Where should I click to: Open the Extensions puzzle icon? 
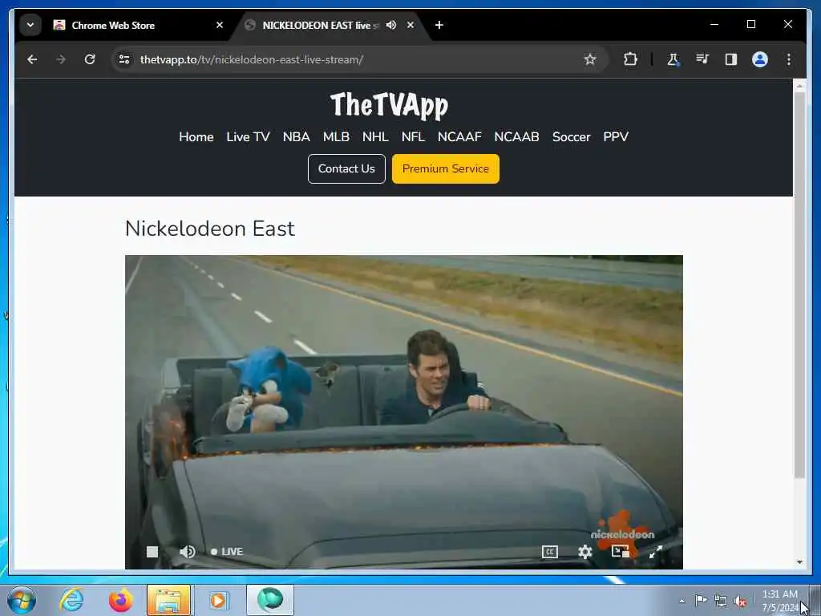click(630, 59)
